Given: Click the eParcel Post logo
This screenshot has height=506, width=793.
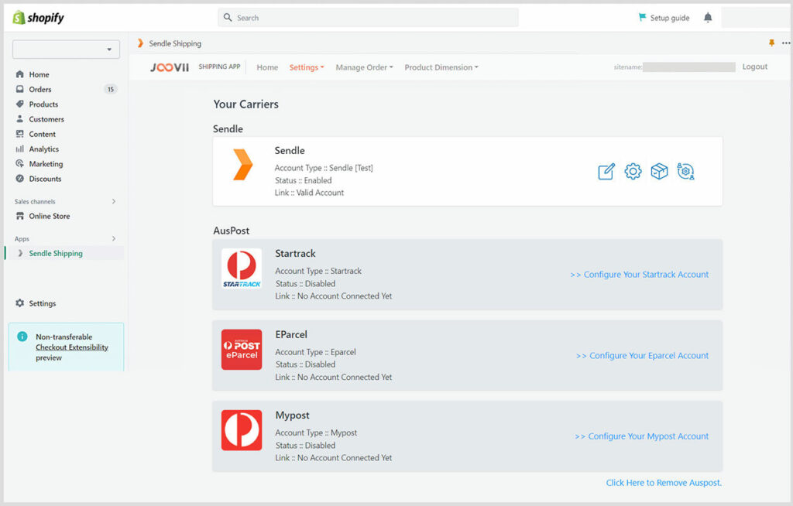Looking at the screenshot, I should click(242, 349).
